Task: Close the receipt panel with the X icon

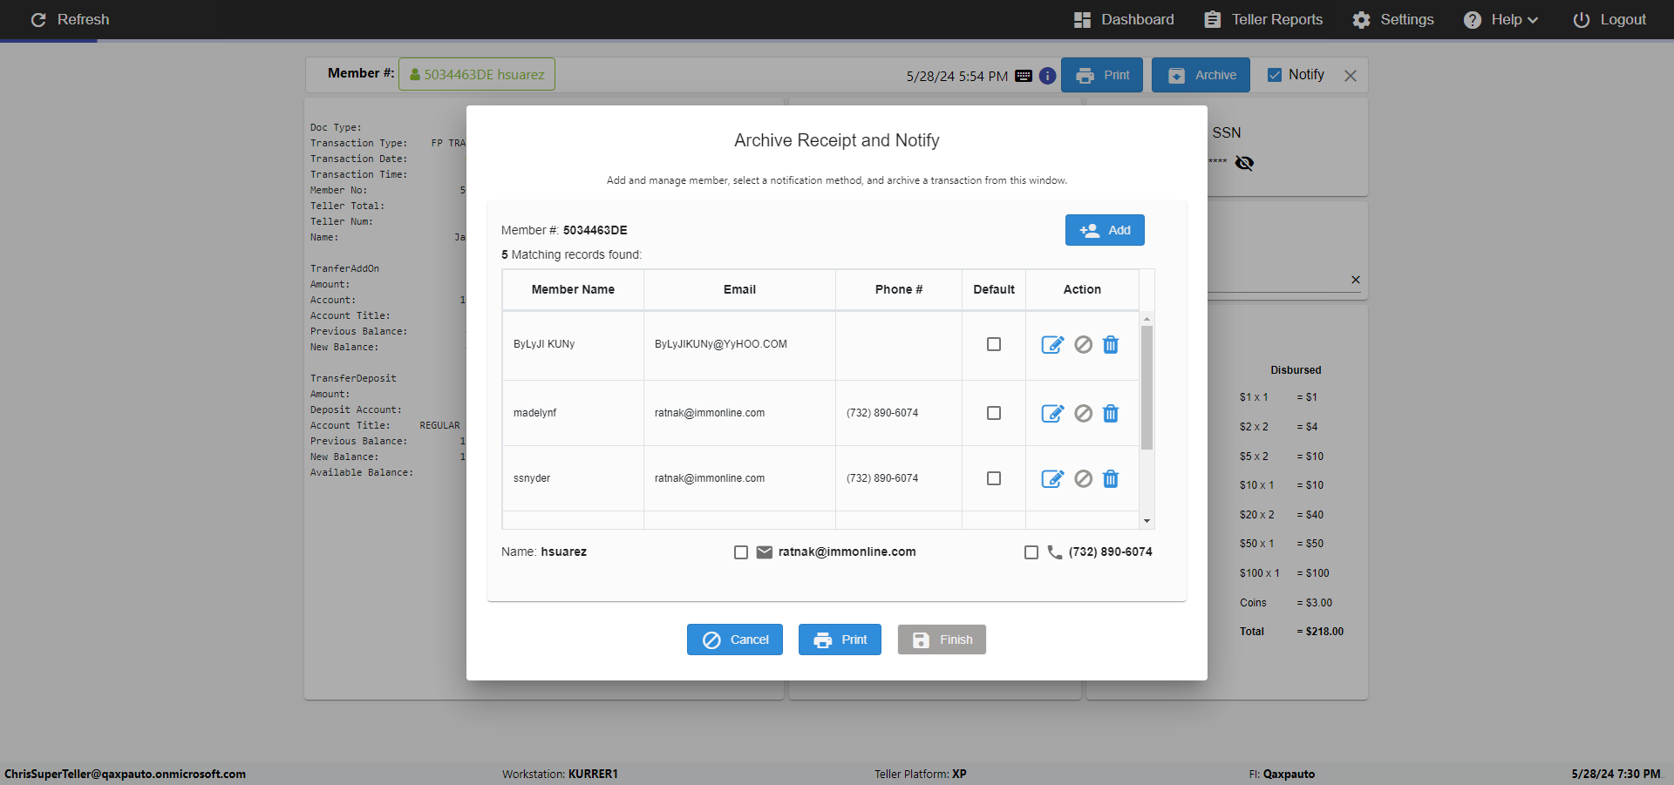Action: tap(1351, 76)
